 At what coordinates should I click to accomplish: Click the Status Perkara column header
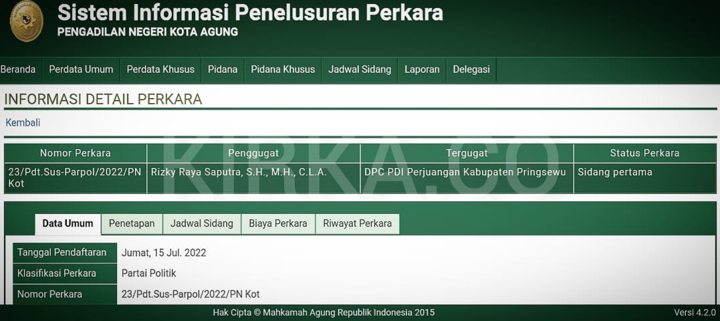point(644,153)
